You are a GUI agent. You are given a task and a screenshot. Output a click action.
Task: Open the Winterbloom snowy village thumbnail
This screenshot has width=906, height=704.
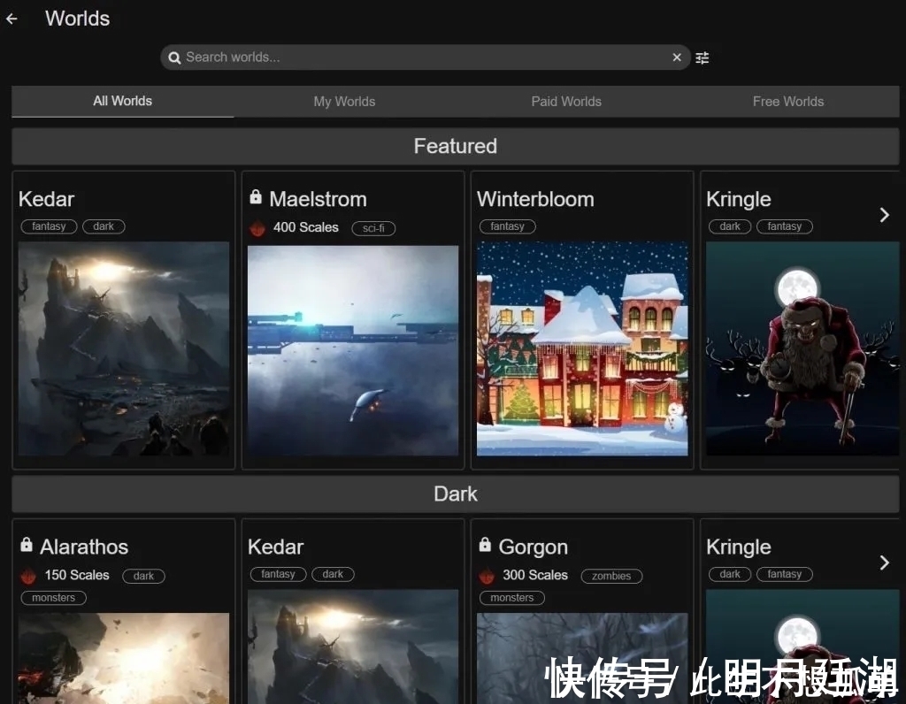[x=582, y=349]
